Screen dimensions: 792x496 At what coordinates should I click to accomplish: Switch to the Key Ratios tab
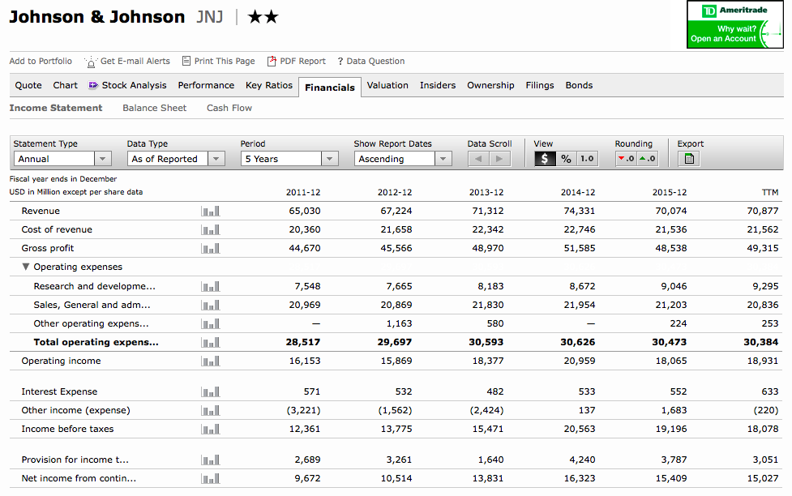[x=269, y=85]
